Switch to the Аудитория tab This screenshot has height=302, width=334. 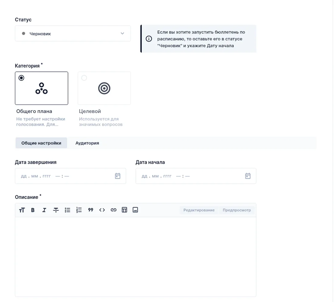point(87,143)
